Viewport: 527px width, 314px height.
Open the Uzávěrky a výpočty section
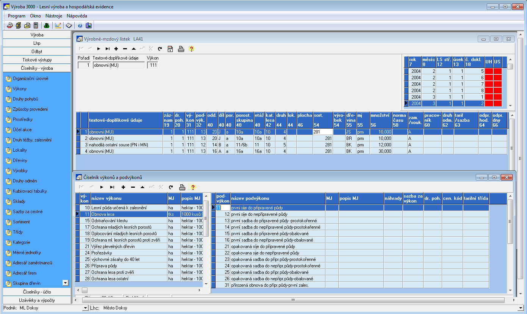pos(37,300)
